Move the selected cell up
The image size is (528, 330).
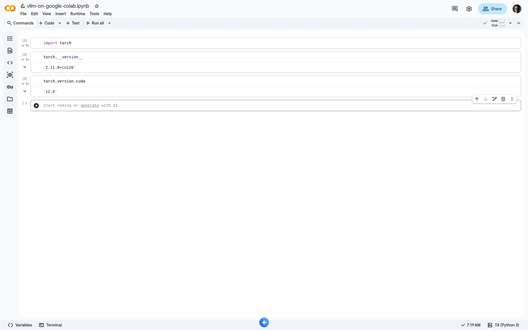(x=477, y=99)
